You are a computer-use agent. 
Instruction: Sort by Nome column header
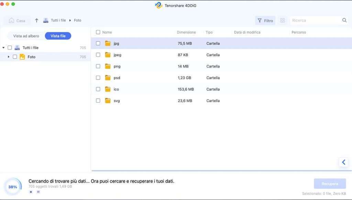tap(107, 32)
